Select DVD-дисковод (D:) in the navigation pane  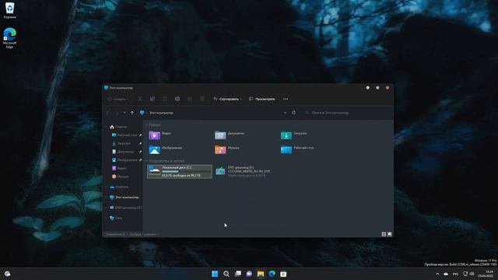pyautogui.click(x=125, y=208)
